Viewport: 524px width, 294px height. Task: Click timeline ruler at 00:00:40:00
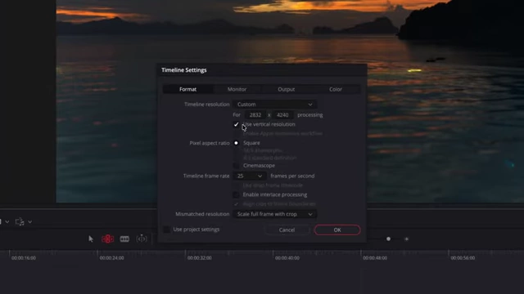pos(287,258)
